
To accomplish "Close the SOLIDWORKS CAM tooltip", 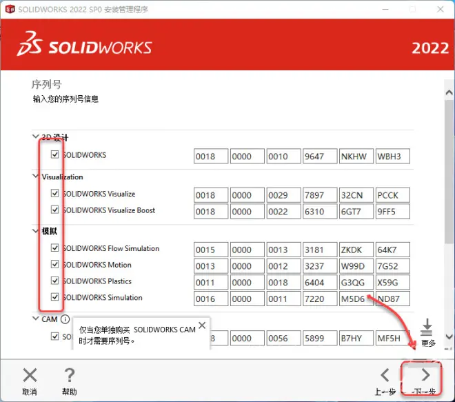I will coord(202,325).
